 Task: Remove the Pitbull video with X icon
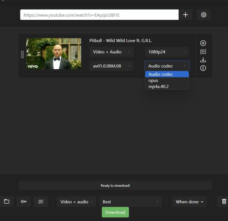[x=203, y=43]
